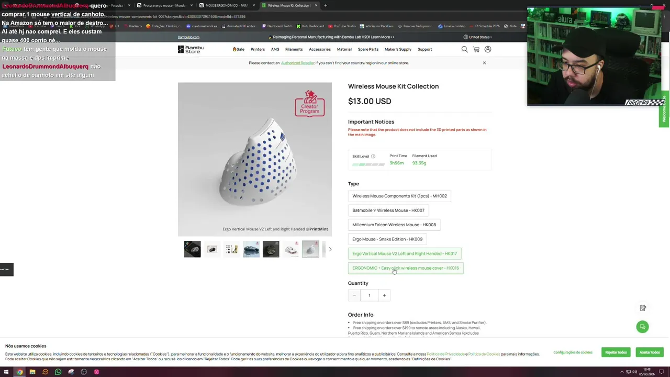
Task: Open the F1 Schedule 2026 bookmark
Action: pyautogui.click(x=485, y=26)
